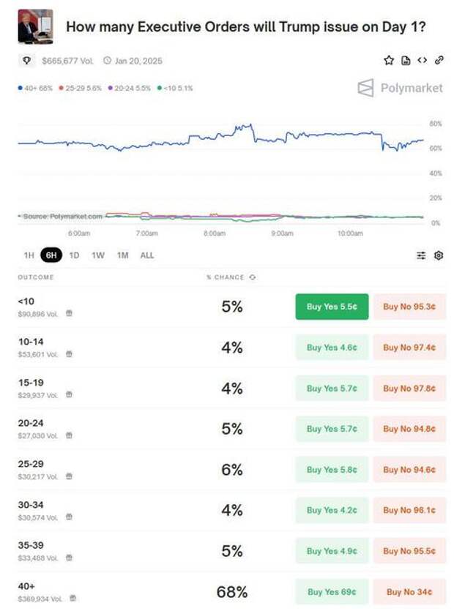Click the star favorite icon
Viewport: 454px width, 614px height.
pyautogui.click(x=389, y=61)
